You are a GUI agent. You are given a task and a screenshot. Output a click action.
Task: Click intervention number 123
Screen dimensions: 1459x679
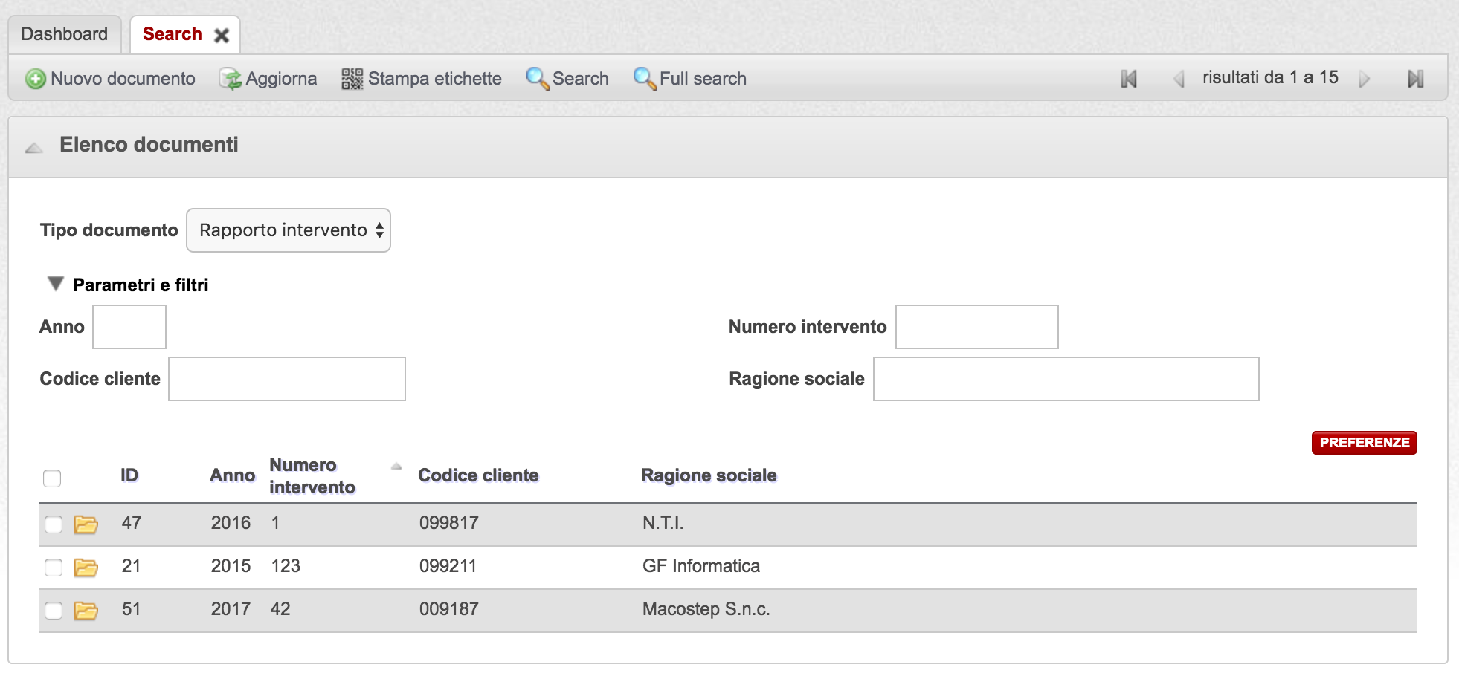[286, 566]
